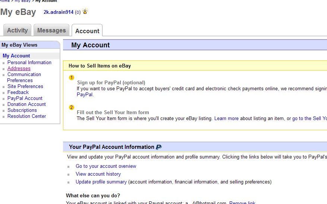This screenshot has height=204, width=327.
Task: Click the My eBay Views panel header
Action: click(x=19, y=45)
